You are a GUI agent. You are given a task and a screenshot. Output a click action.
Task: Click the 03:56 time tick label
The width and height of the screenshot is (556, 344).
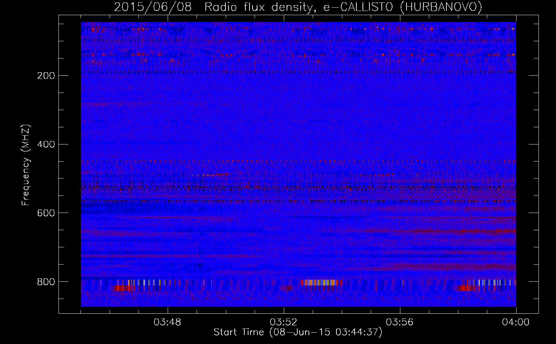(400, 322)
